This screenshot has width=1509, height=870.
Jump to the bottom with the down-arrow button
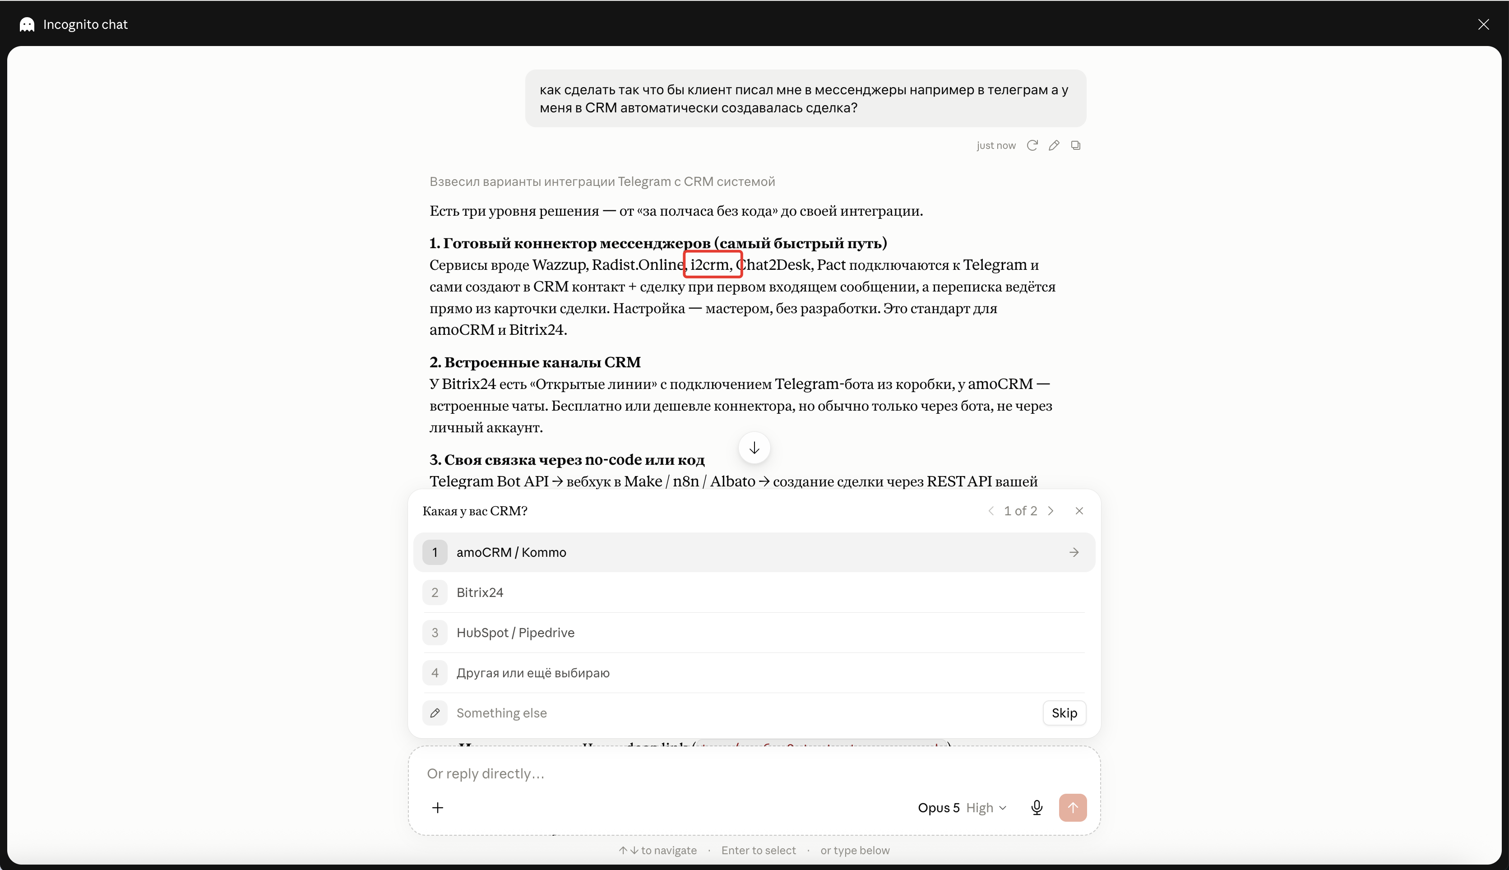point(754,448)
